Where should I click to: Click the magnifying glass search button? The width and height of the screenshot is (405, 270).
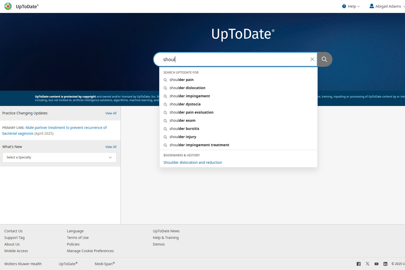[325, 59]
